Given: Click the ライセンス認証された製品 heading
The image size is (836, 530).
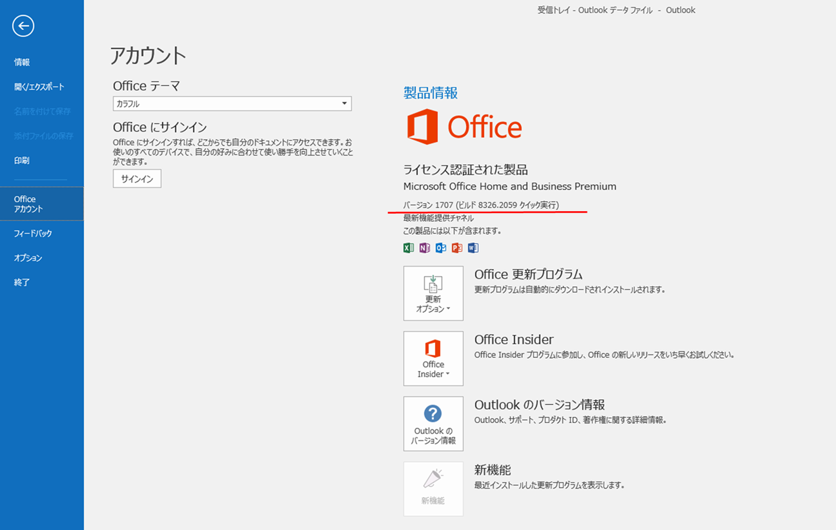Looking at the screenshot, I should click(465, 170).
